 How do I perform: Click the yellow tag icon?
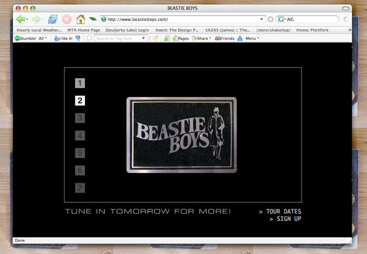pos(156,38)
